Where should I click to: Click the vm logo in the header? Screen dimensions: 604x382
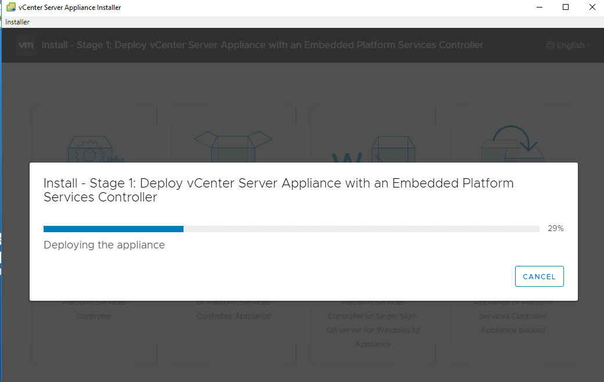(26, 45)
